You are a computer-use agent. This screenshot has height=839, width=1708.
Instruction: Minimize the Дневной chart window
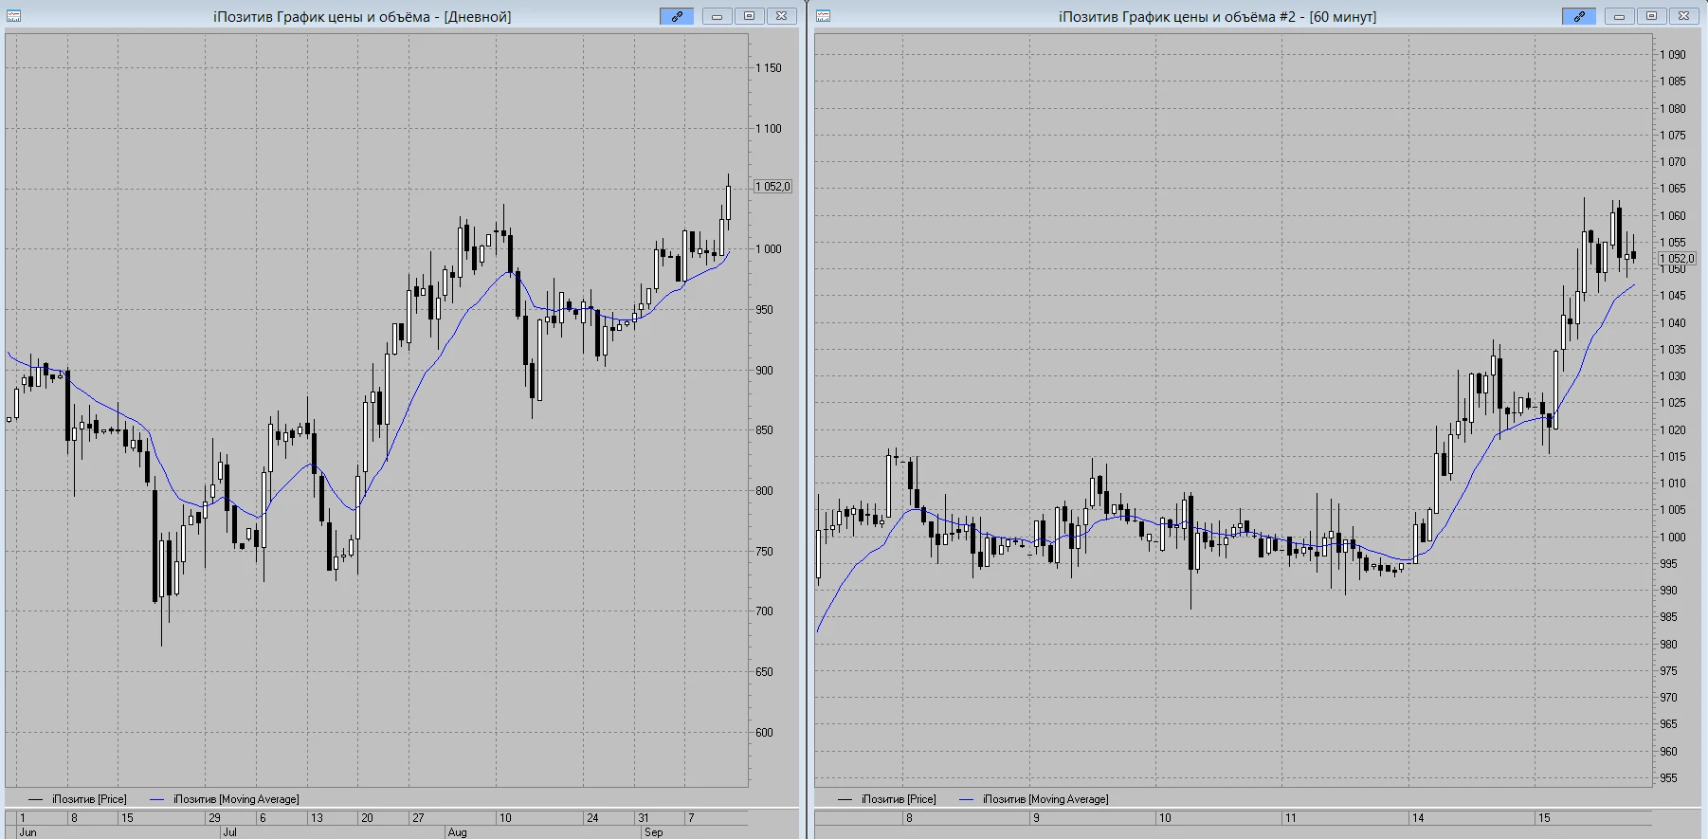[717, 16]
